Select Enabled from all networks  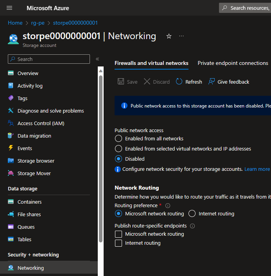click(118, 138)
